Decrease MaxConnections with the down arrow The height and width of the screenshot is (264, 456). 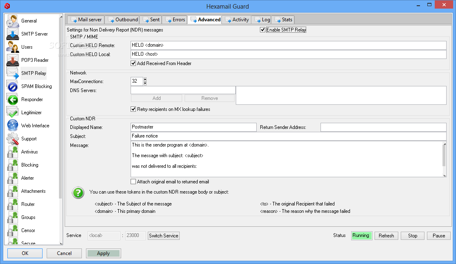145,83
